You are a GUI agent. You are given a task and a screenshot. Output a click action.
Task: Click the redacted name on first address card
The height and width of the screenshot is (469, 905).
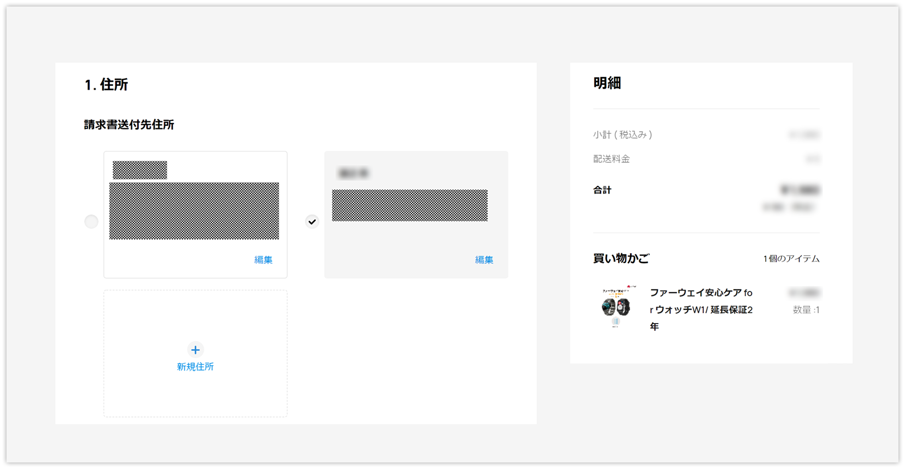(140, 170)
